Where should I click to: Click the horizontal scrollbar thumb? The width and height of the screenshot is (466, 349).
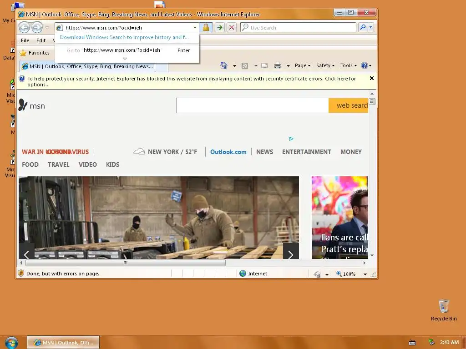pyautogui.click(x=126, y=263)
